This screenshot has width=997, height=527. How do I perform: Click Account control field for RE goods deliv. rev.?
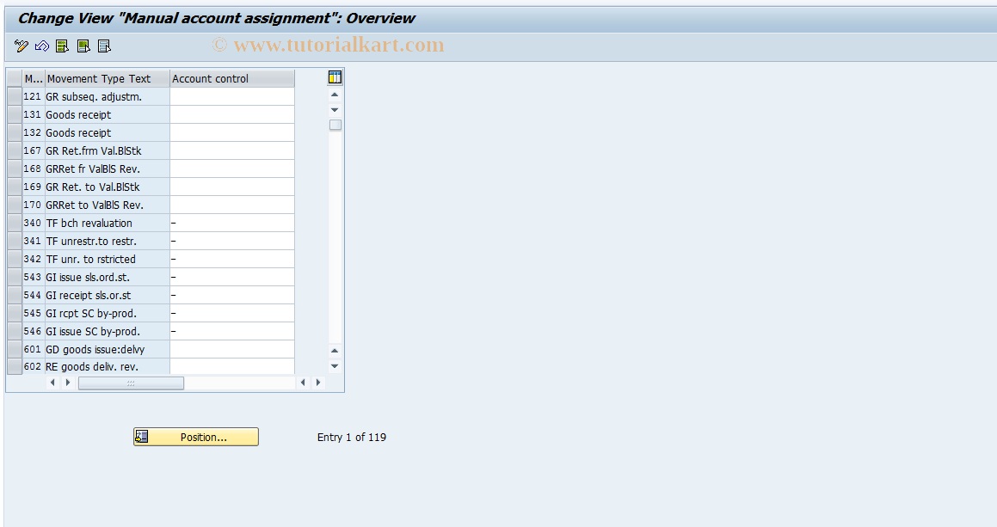(232, 367)
